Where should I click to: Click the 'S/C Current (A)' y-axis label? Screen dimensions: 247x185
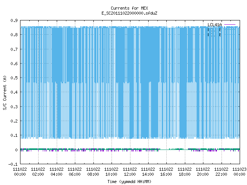5,92
